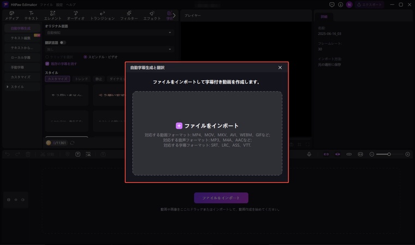
Task: Open the フィルター (Filters) tab
Action: click(129, 16)
